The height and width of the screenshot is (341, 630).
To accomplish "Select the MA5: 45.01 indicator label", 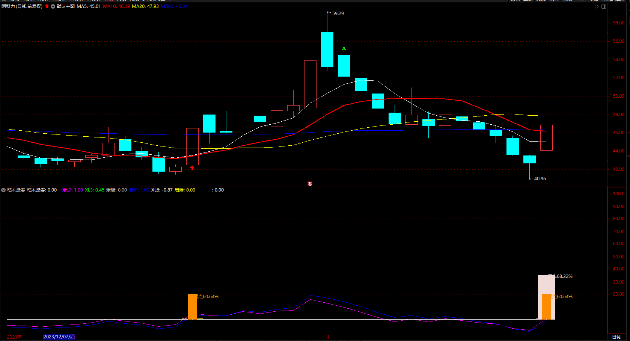I will click(89, 6).
